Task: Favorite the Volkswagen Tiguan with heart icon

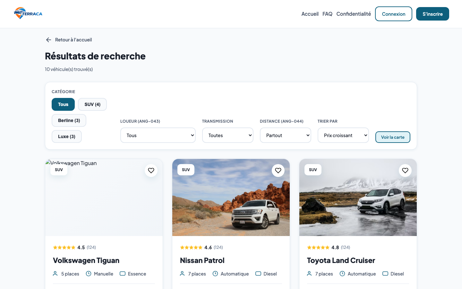Action: 151,171
